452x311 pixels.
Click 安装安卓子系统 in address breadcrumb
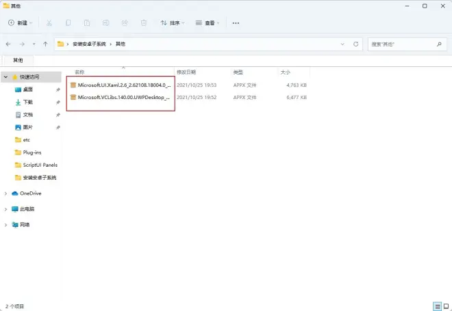click(89, 44)
